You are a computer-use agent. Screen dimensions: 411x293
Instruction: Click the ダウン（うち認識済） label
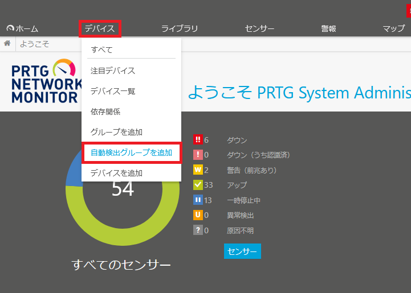point(259,155)
